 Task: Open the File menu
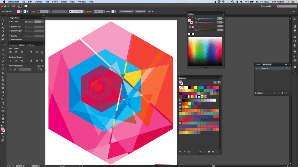23,2
